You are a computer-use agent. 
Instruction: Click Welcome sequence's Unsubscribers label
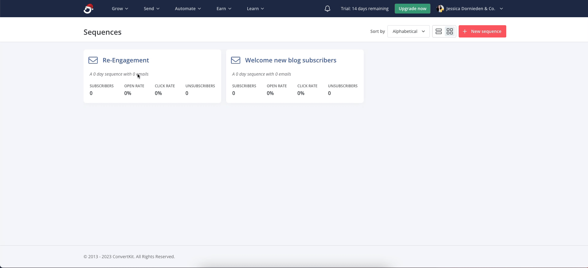pos(343,86)
